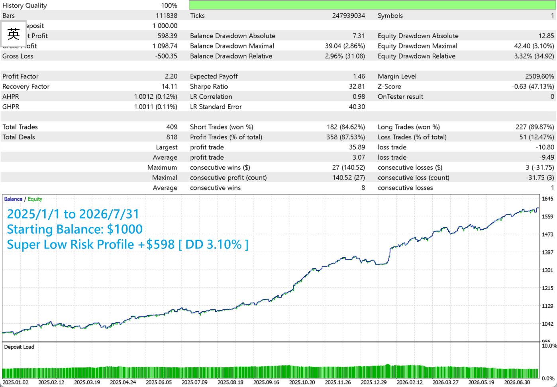The image size is (557, 387).
Task: Select the 100% History Quality value
Action: pos(169,6)
